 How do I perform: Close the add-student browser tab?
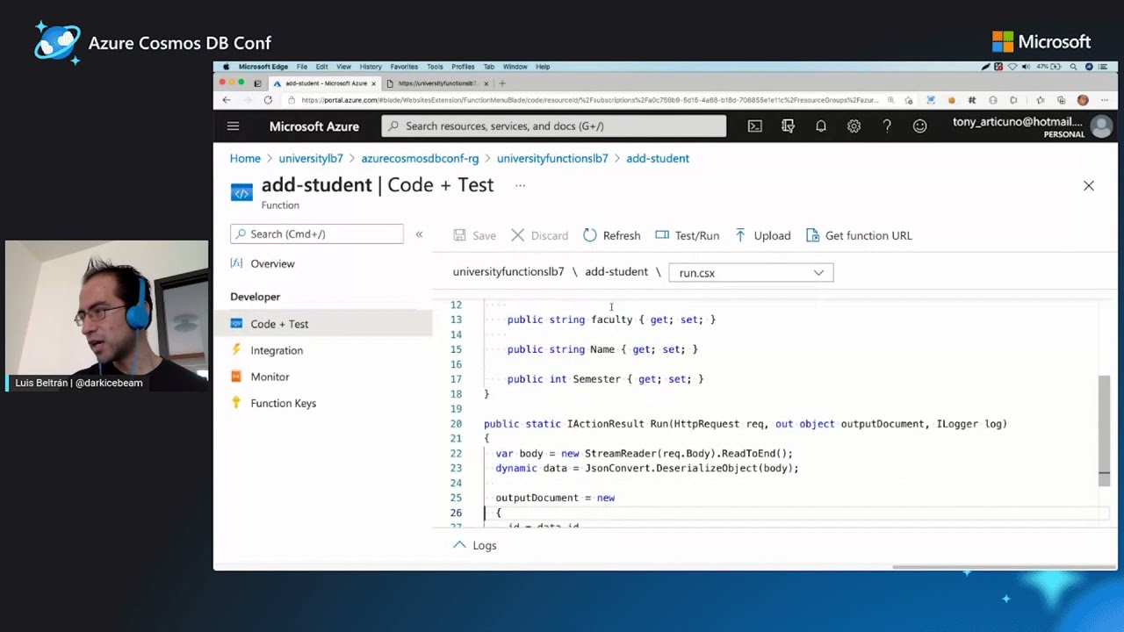pyautogui.click(x=373, y=83)
